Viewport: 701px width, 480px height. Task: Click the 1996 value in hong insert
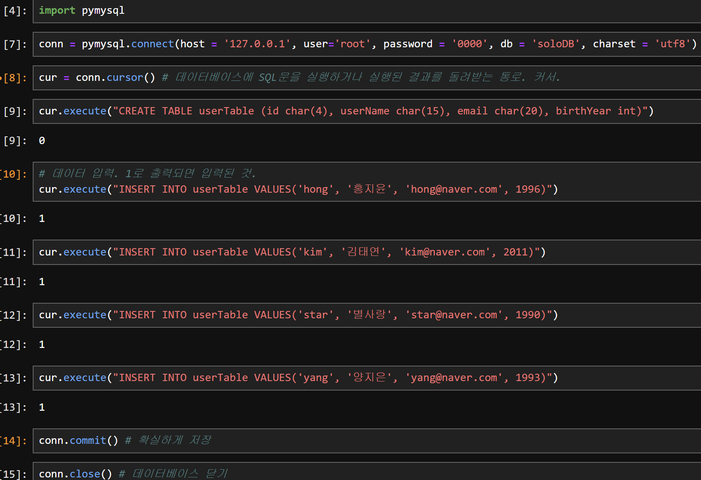click(x=528, y=189)
